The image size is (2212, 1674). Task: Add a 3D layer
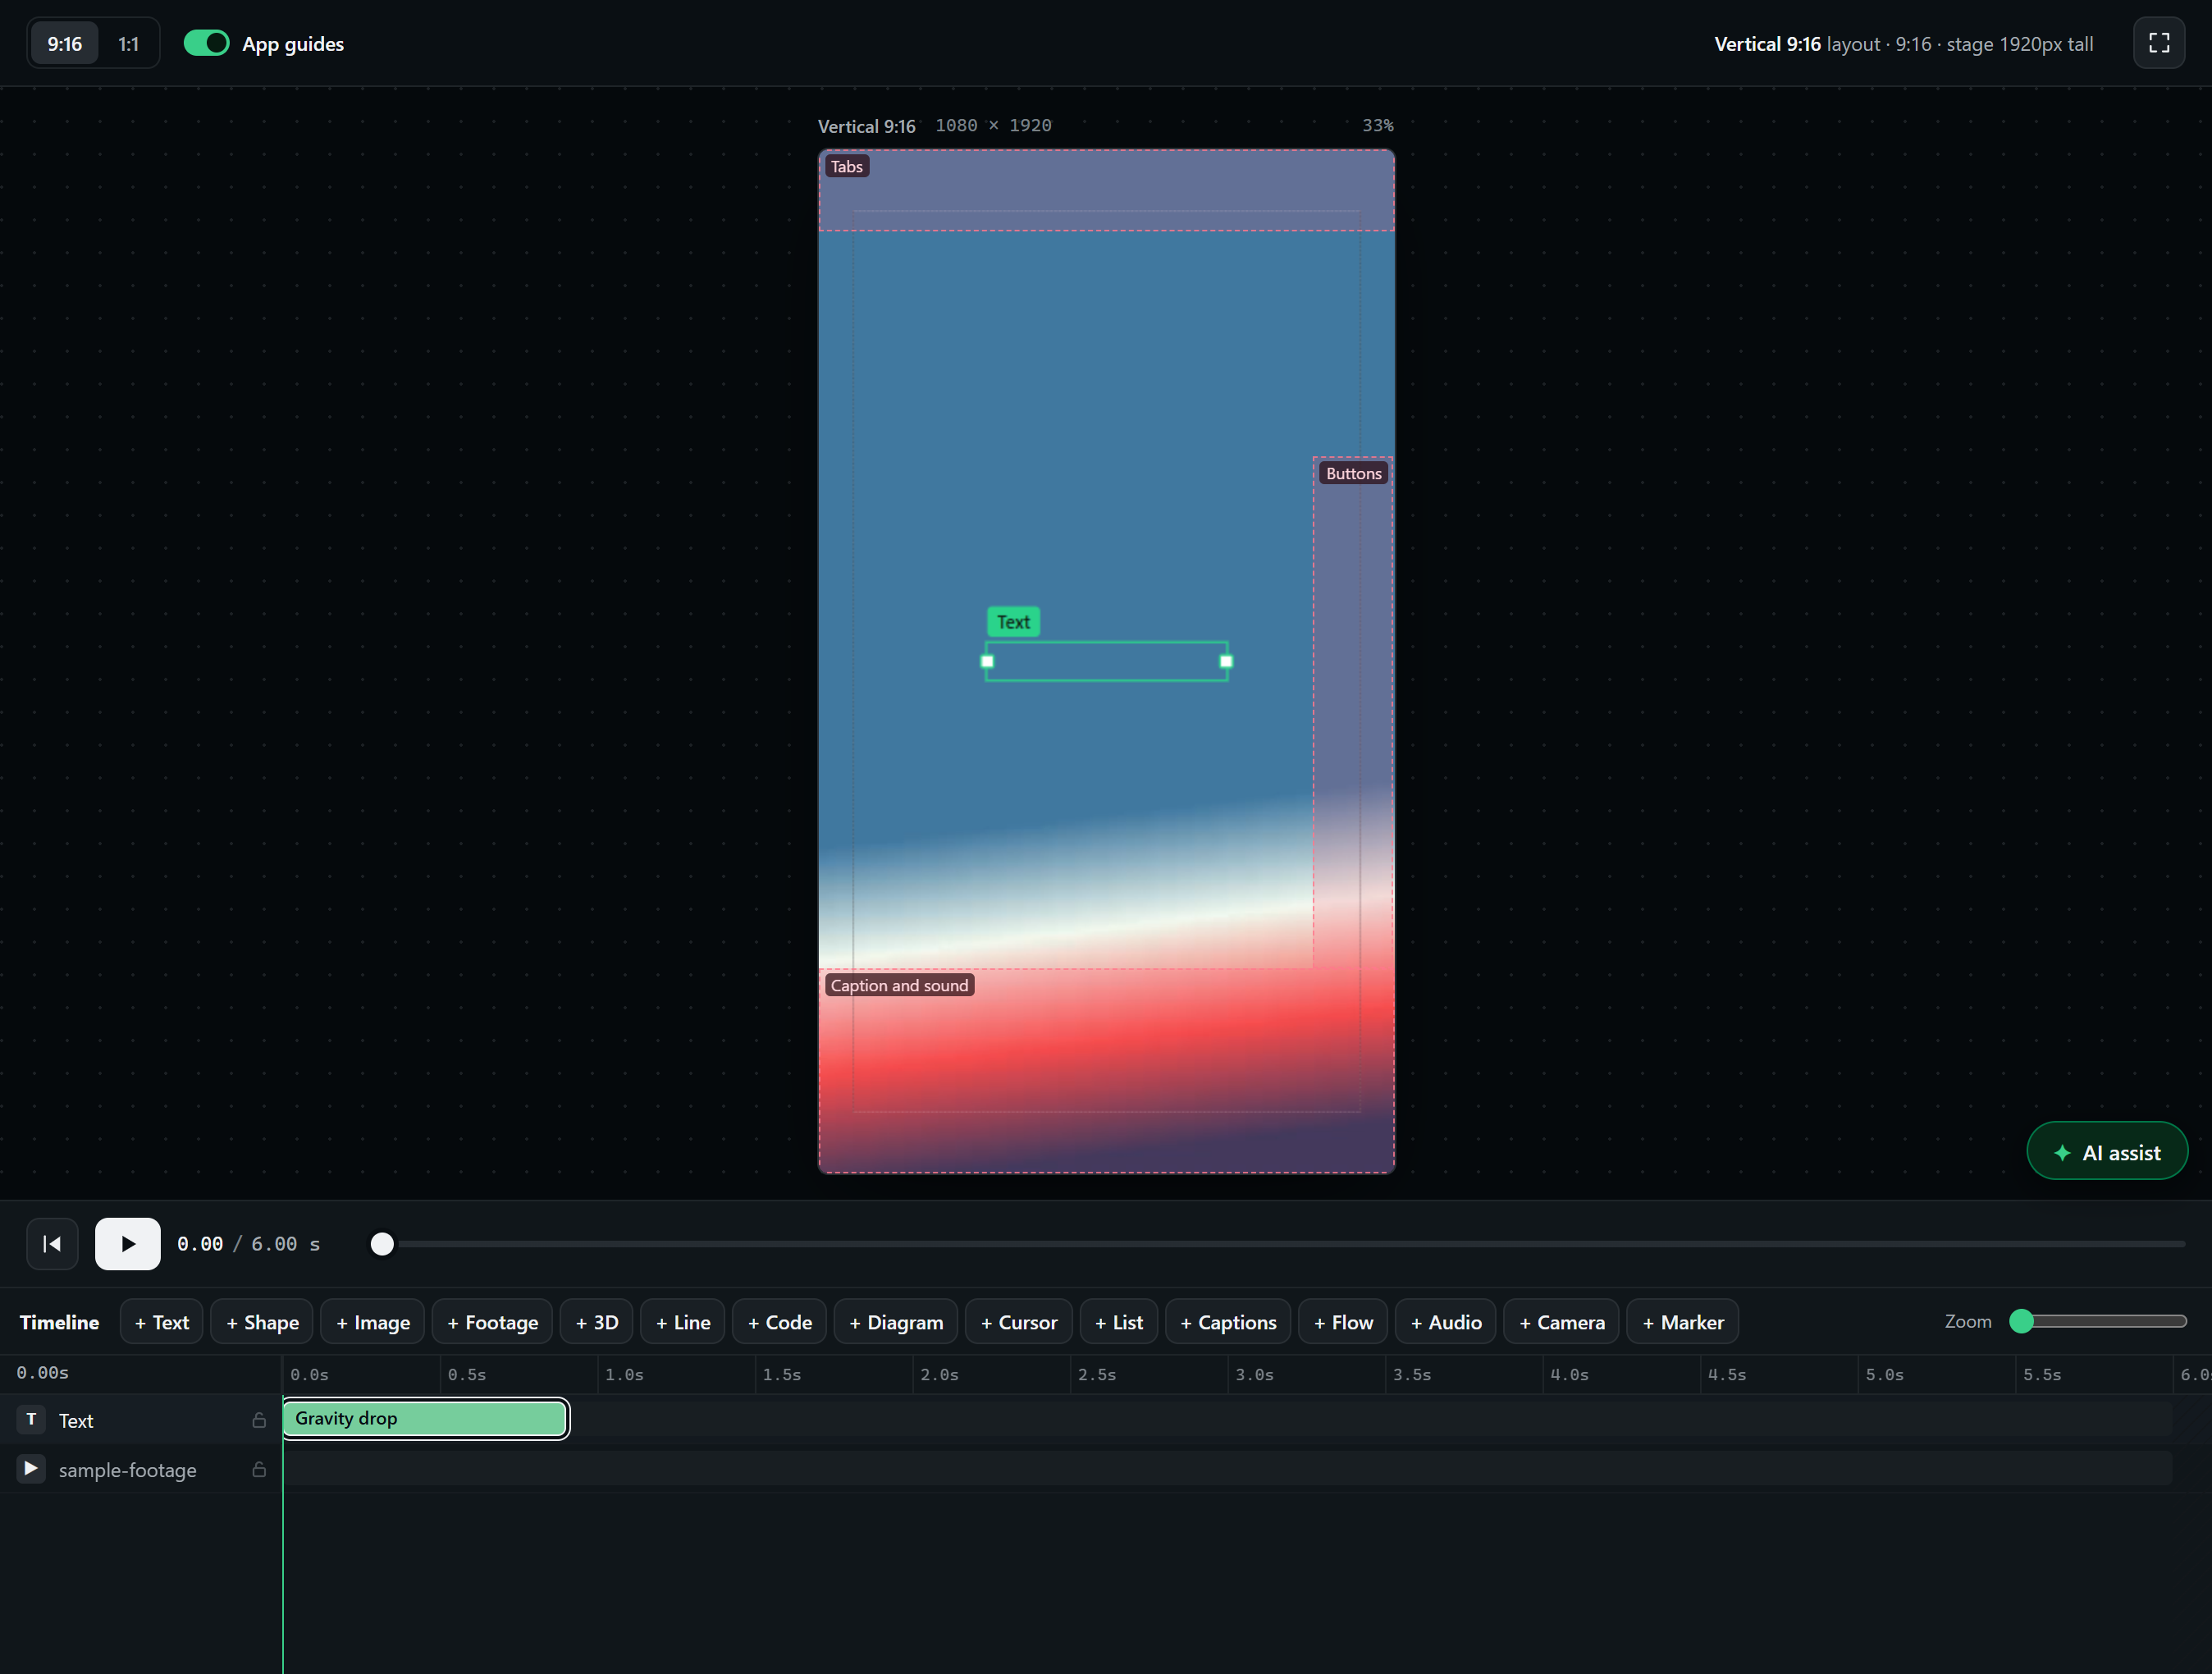(x=597, y=1322)
